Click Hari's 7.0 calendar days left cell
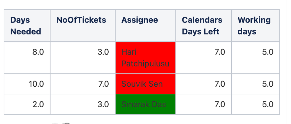The image size is (291, 124). pos(204,58)
